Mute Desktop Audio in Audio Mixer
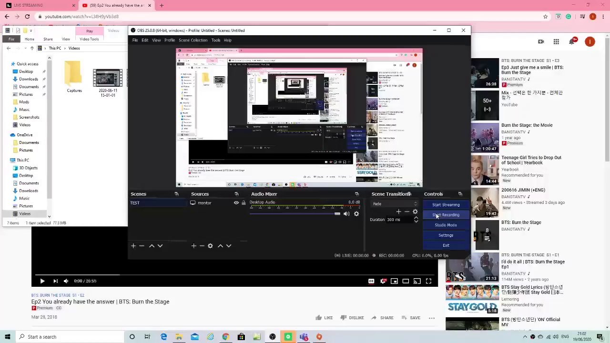Viewport: 610px width, 343px height. (346, 214)
